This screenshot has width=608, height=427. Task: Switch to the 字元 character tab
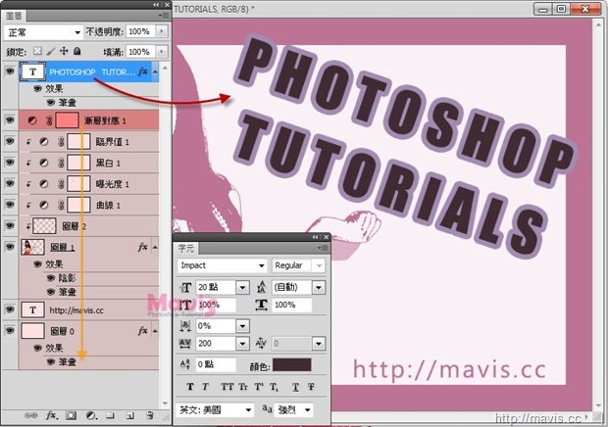click(185, 248)
